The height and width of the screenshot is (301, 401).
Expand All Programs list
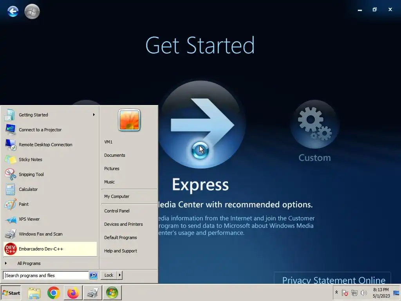[50, 263]
